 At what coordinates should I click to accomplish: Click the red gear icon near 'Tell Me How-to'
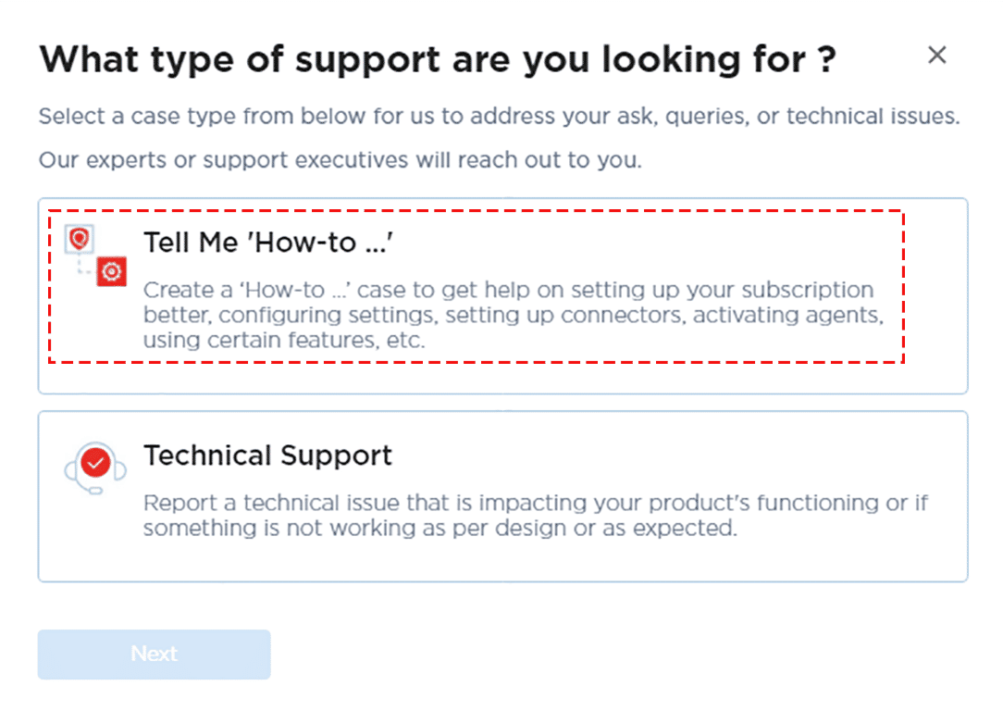(111, 271)
